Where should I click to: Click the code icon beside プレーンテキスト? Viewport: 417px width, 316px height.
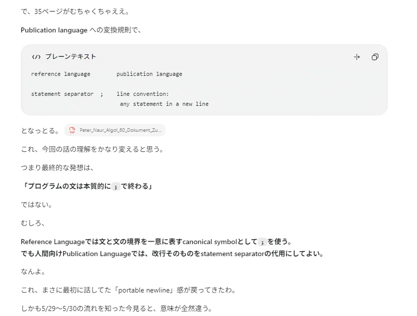(x=36, y=57)
